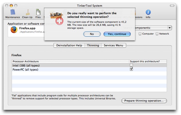
Task: Click Support this architecture? column header
Action: tap(148, 61)
